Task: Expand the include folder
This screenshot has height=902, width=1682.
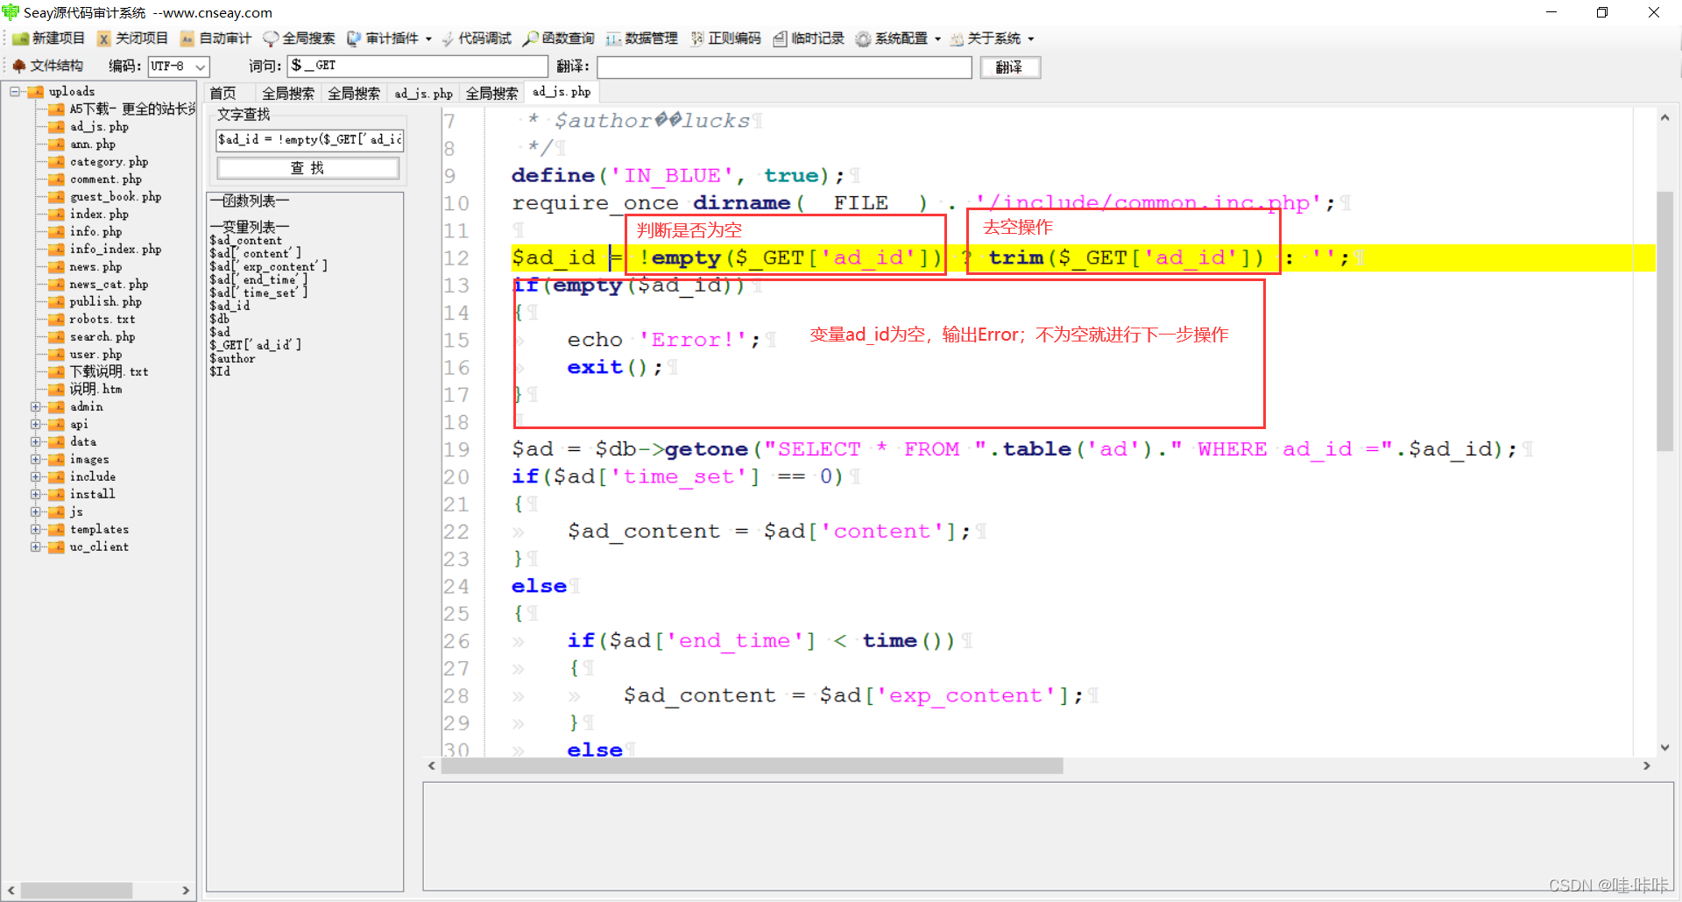Action: click(x=36, y=477)
